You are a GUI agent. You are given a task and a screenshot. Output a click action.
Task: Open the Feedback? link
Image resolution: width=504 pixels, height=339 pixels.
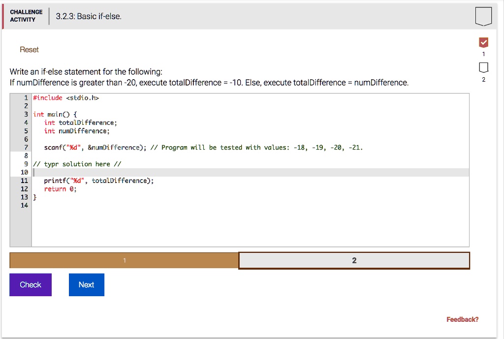[x=462, y=319]
